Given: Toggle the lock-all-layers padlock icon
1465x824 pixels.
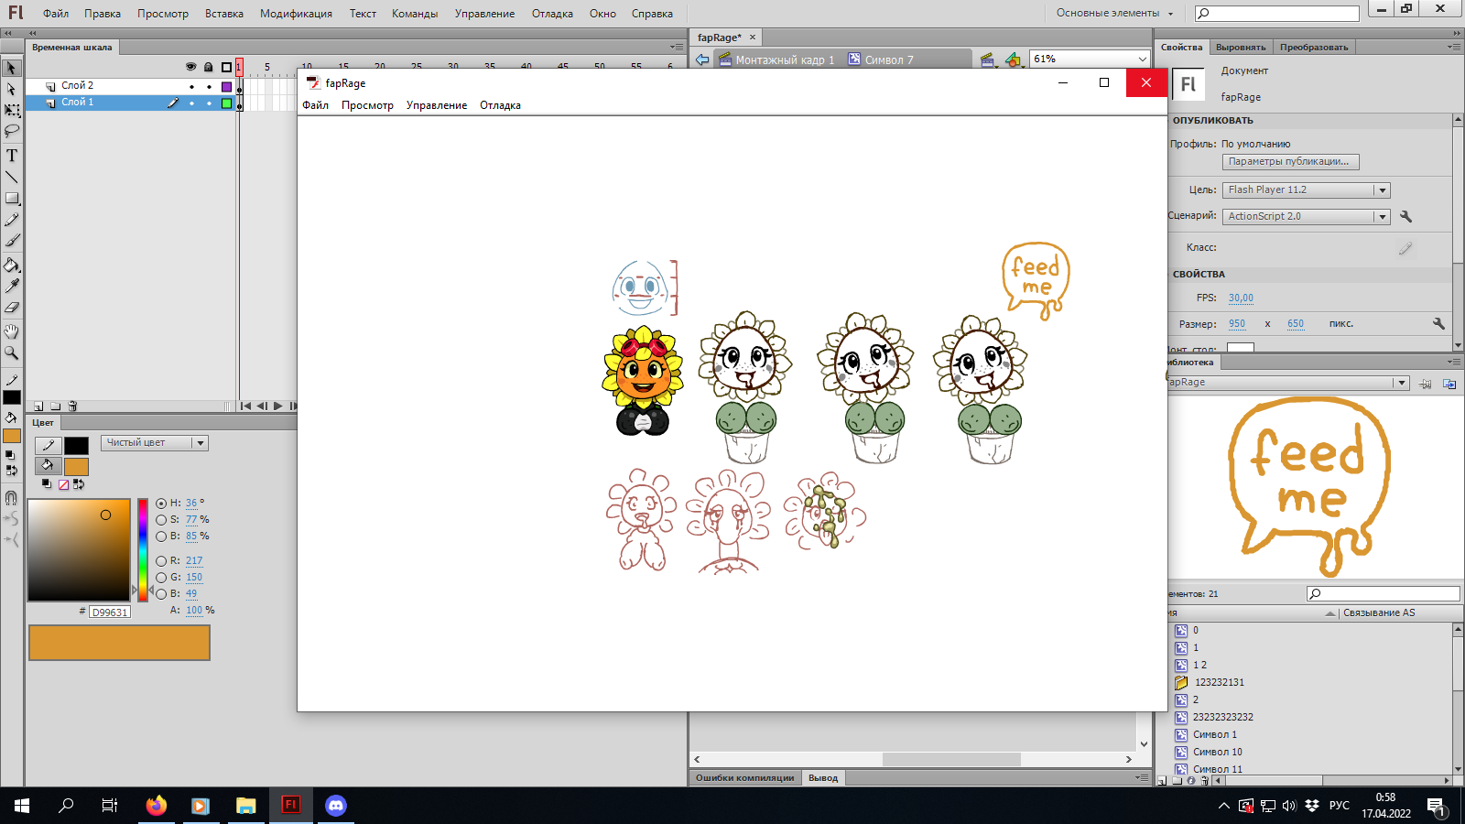Looking at the screenshot, I should pos(209,67).
